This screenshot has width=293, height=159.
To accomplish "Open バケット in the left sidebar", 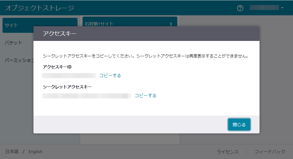I will [14, 43].
